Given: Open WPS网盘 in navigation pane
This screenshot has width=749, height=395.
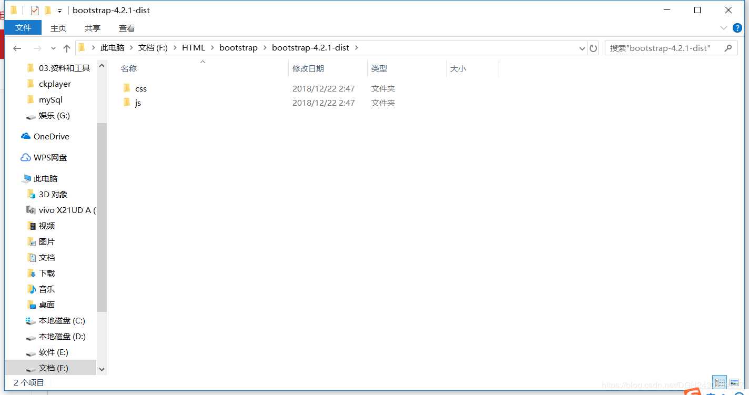Looking at the screenshot, I should tap(50, 157).
